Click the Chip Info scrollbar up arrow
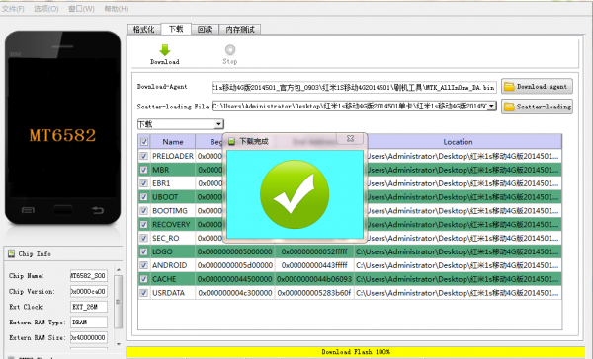Viewport: 593px width, 359px height. point(119,270)
